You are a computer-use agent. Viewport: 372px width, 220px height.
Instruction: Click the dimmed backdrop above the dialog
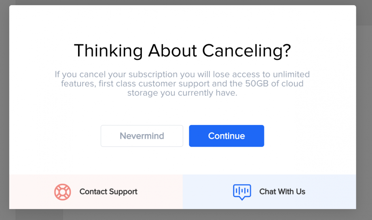(182, 2)
